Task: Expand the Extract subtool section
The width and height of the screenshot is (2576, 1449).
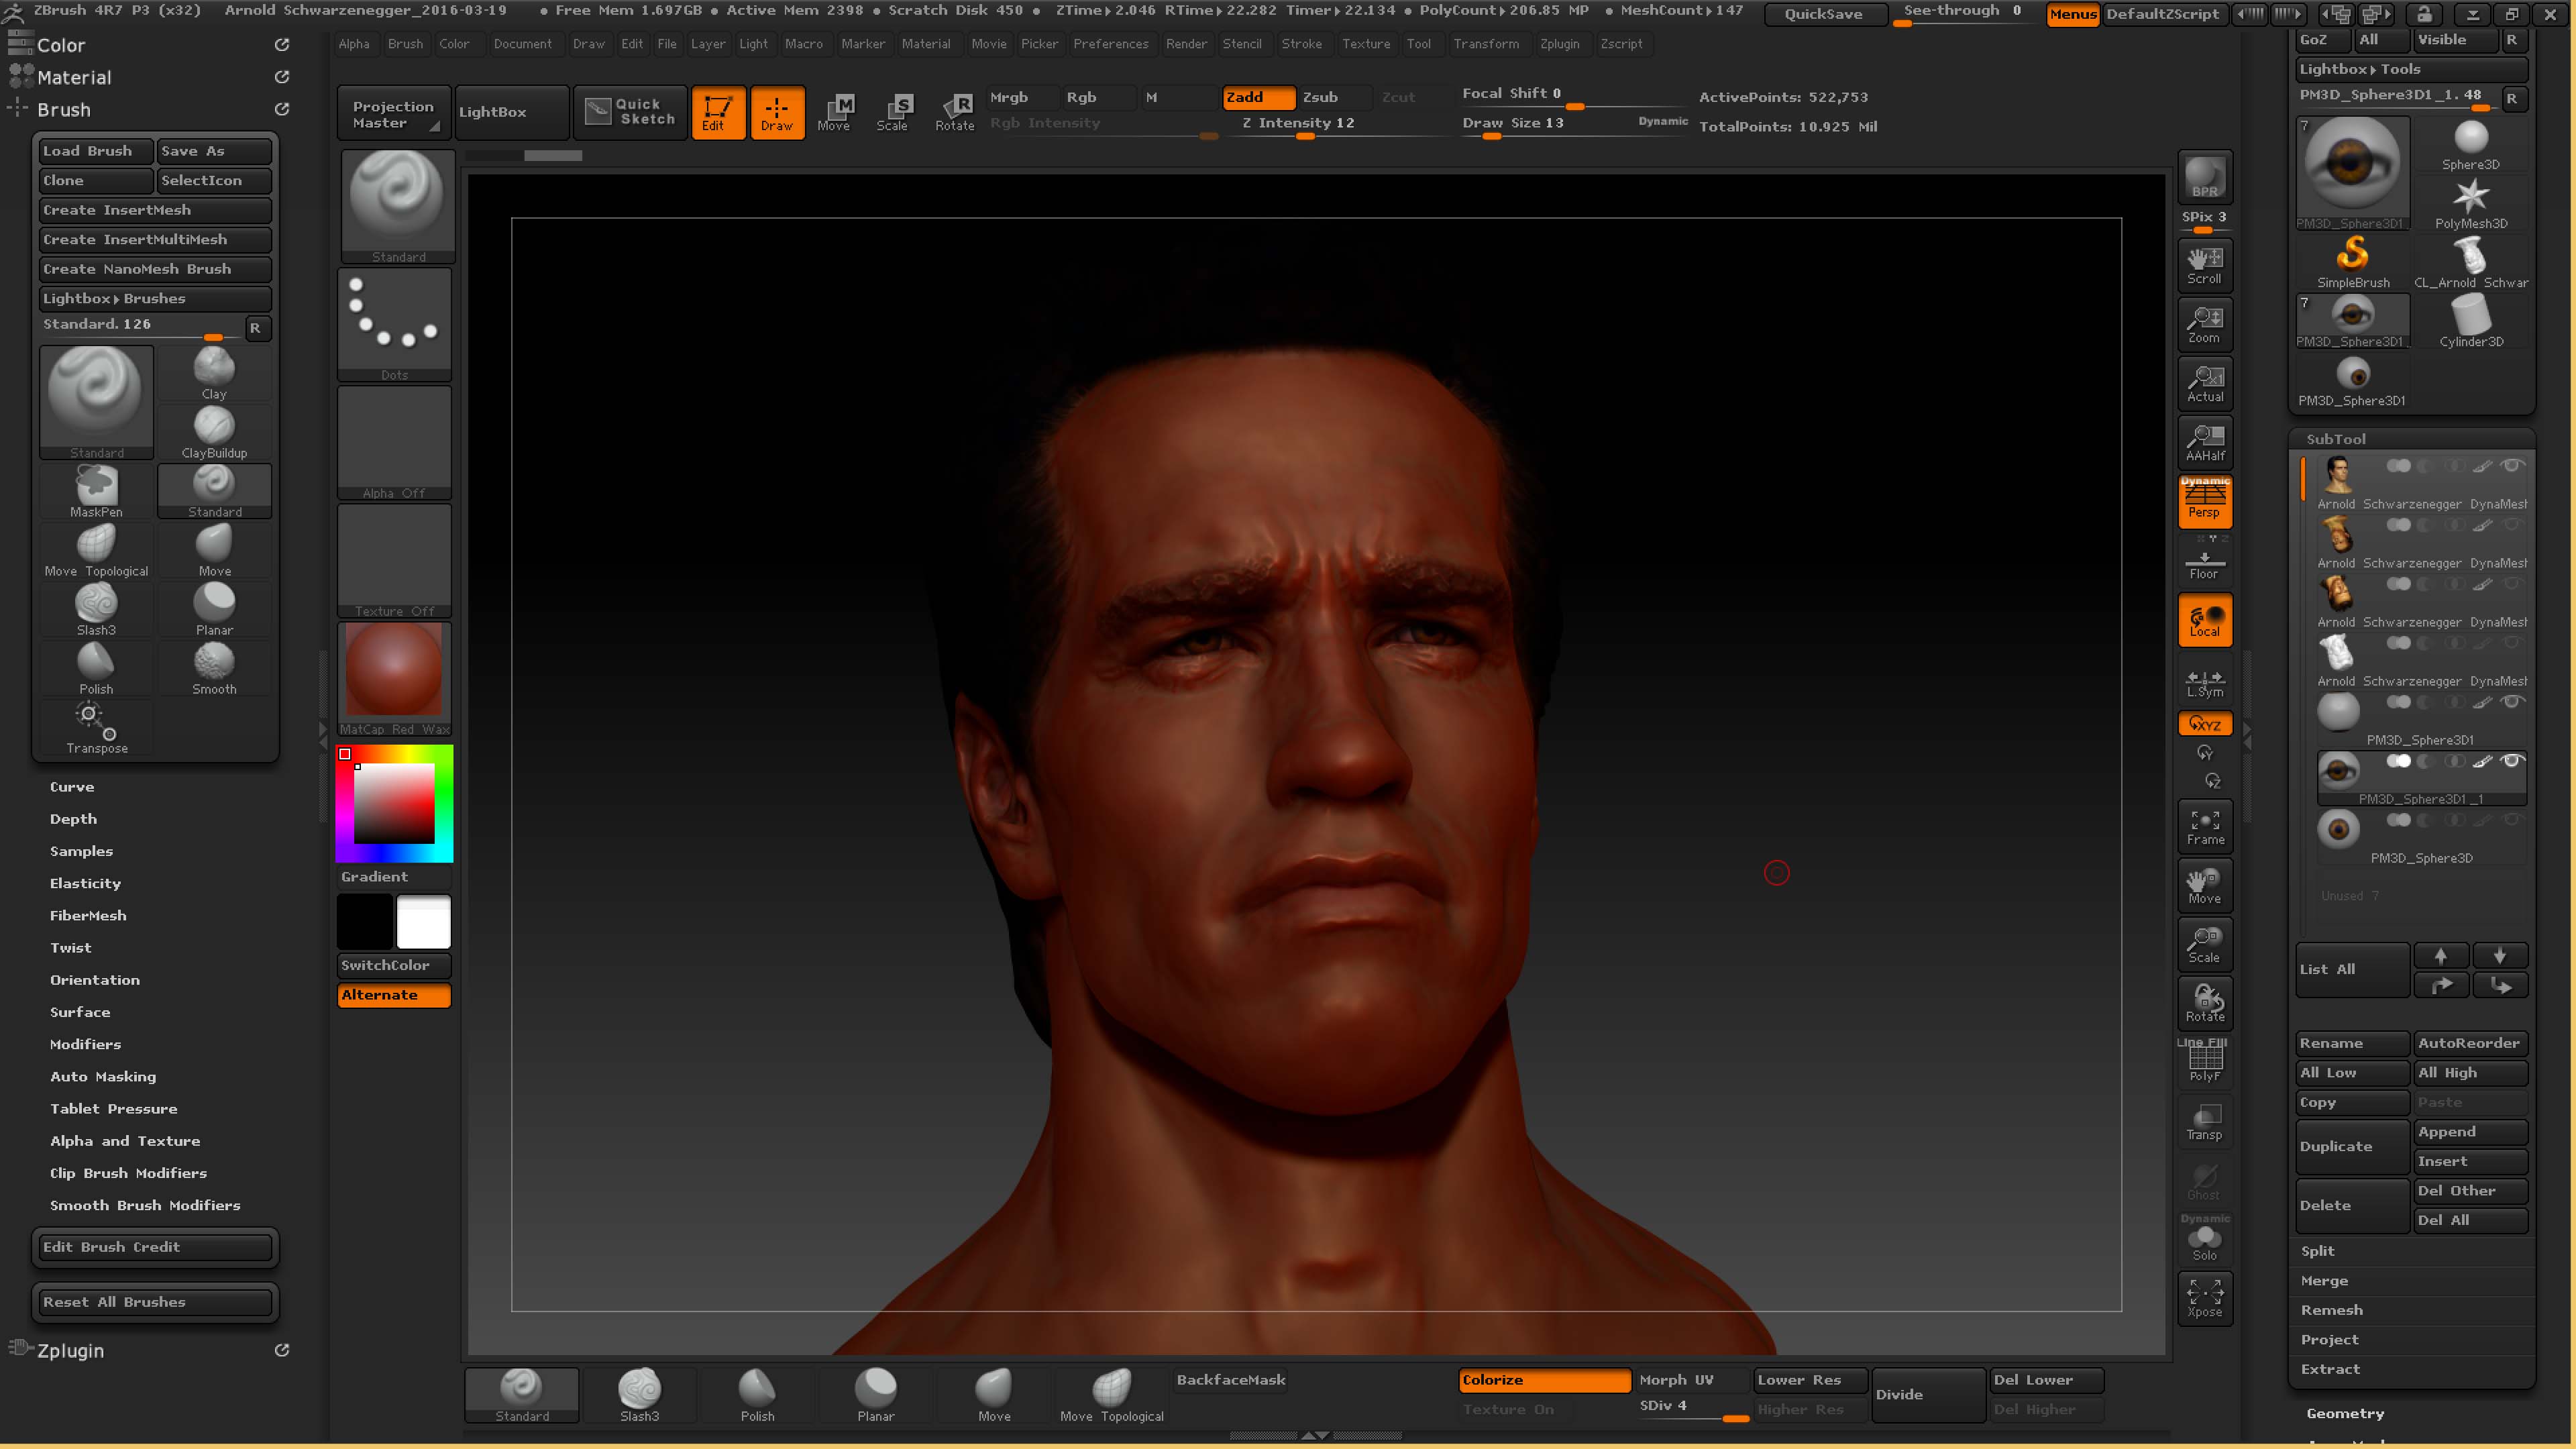Action: (2330, 1370)
